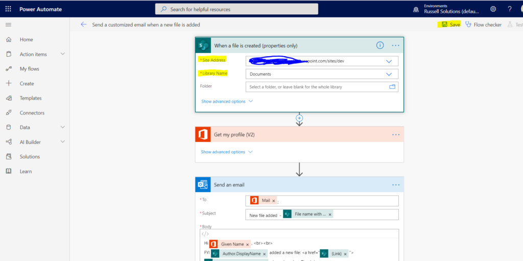The height and width of the screenshot is (261, 523).
Task: Click the Outlook icon on Send an email
Action: pos(203,184)
